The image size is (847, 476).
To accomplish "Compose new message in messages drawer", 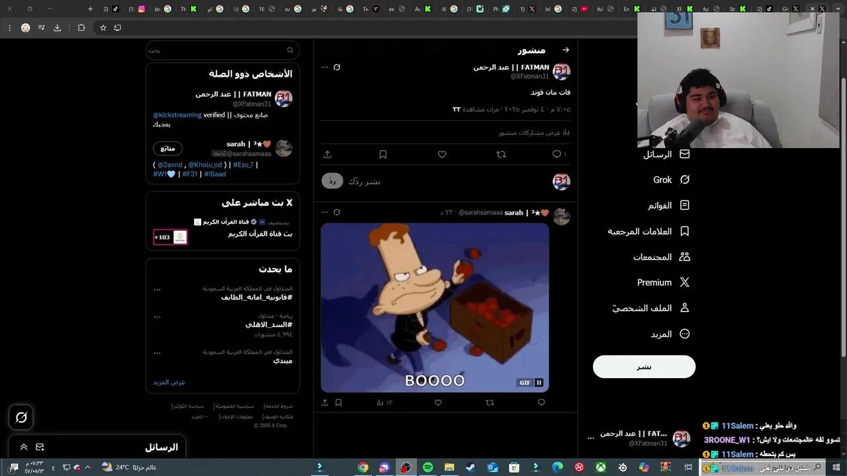I will tap(40, 448).
